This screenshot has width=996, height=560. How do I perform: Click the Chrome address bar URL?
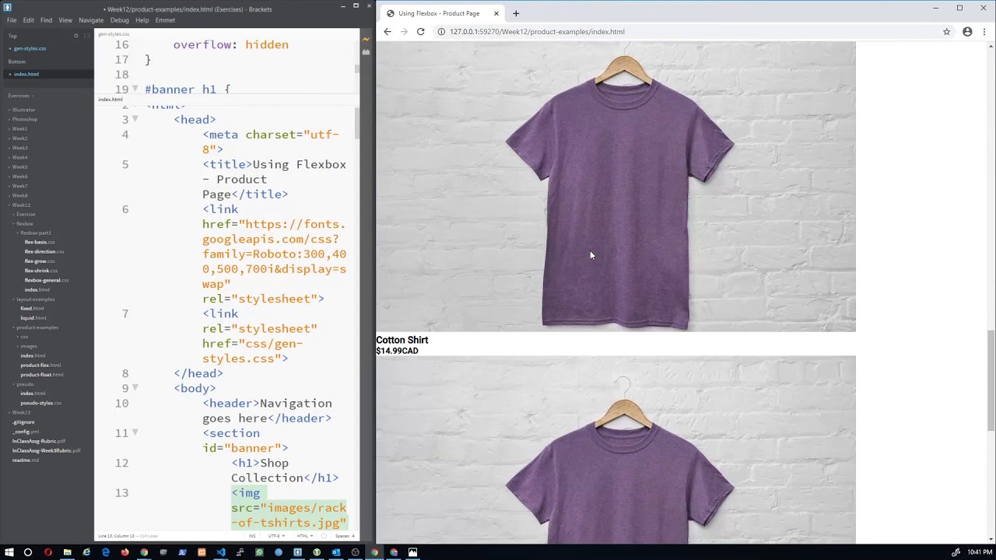[x=537, y=32]
